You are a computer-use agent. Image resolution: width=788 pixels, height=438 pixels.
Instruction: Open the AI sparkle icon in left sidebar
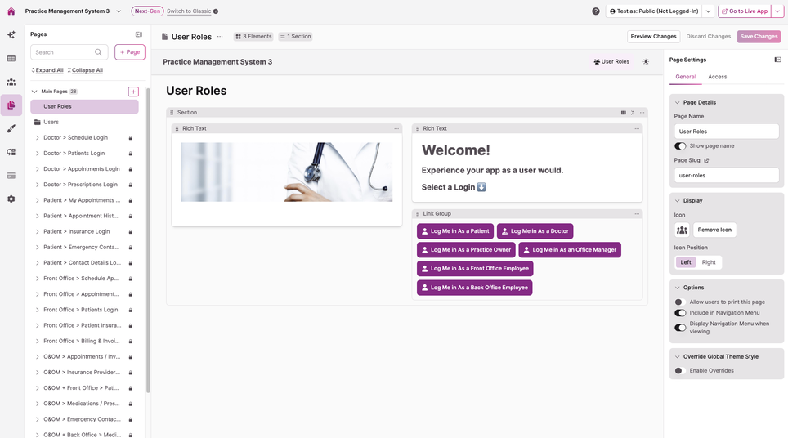(x=11, y=34)
